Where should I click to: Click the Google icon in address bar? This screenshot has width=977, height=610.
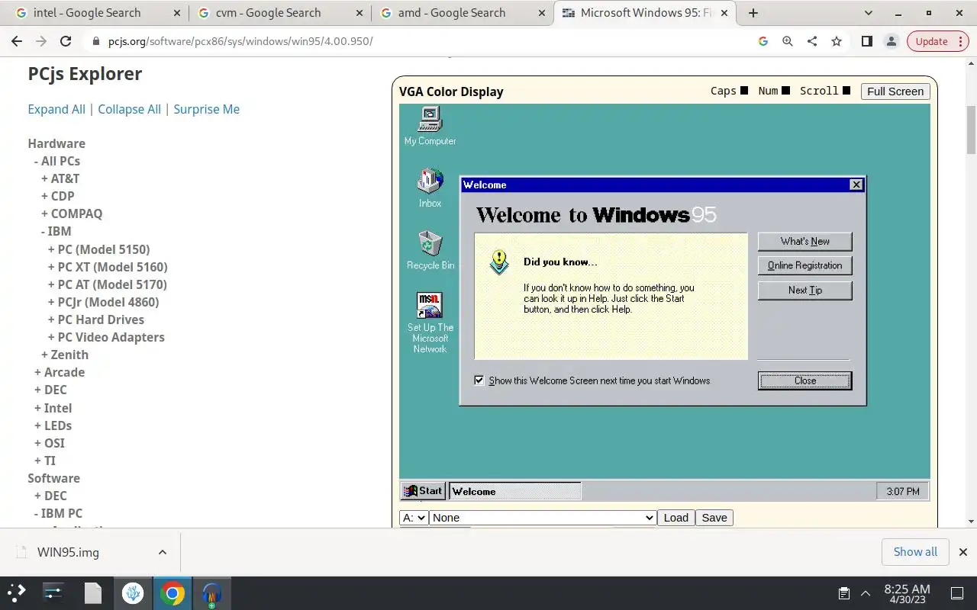(763, 41)
